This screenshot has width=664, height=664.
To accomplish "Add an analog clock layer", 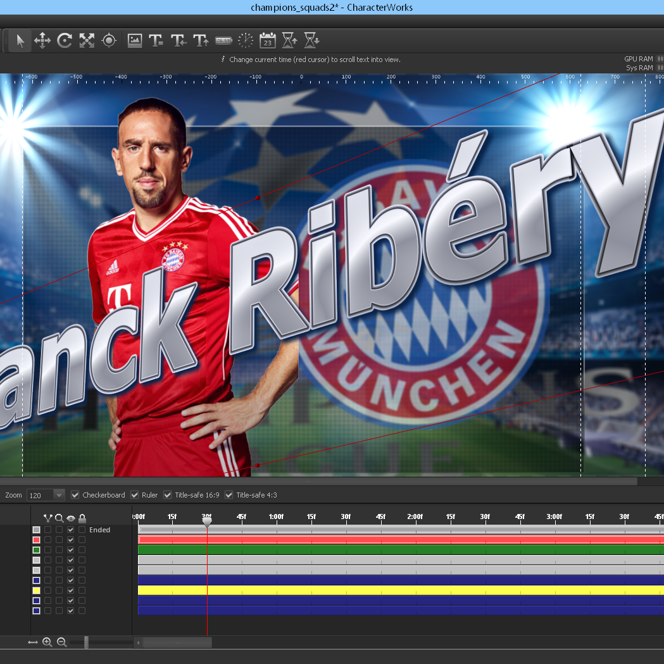I will (246, 41).
